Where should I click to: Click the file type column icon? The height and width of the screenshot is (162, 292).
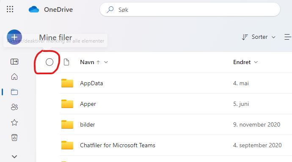[x=66, y=62]
